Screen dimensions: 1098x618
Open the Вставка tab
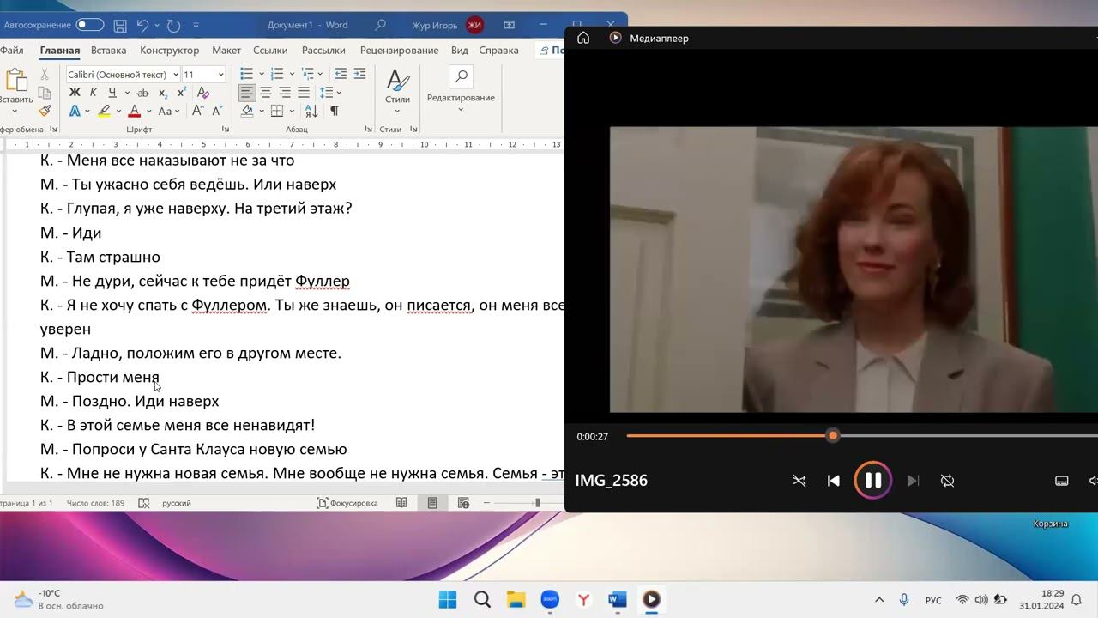(108, 51)
